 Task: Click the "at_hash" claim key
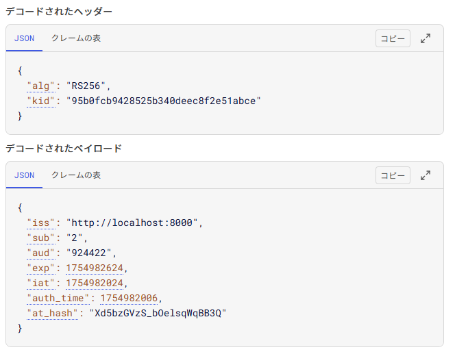(x=52, y=314)
